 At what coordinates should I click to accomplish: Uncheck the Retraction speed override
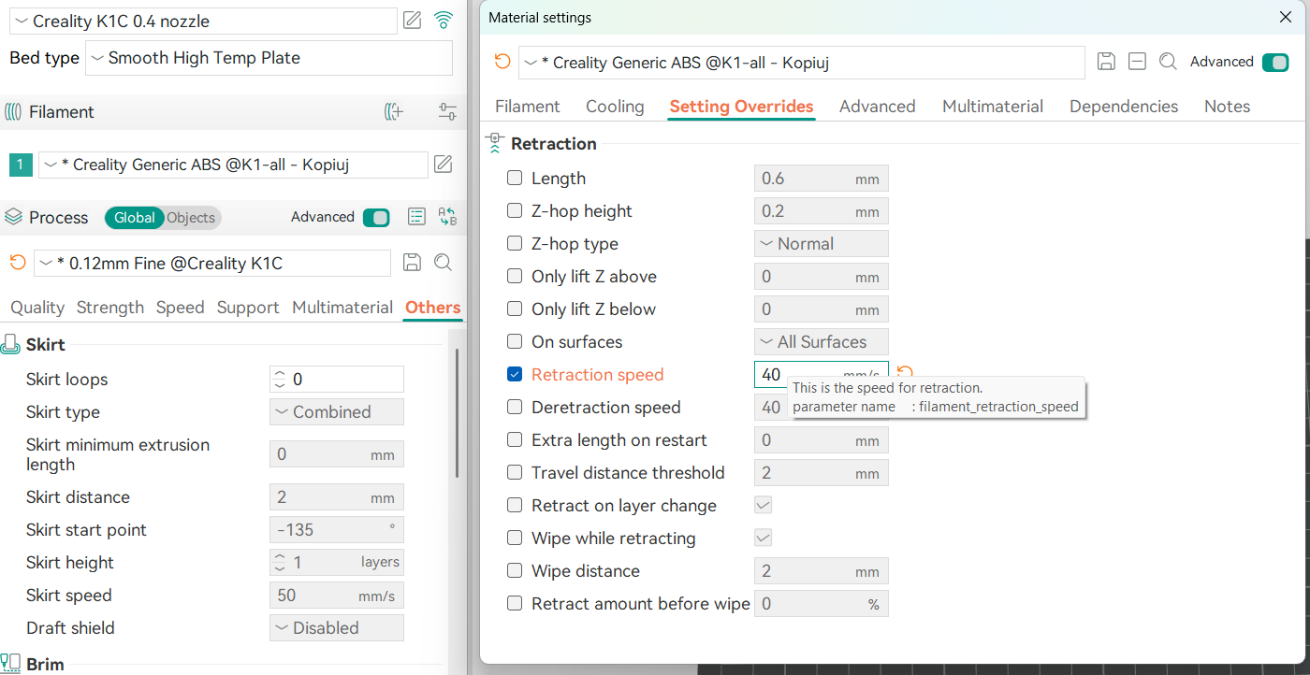tap(515, 375)
